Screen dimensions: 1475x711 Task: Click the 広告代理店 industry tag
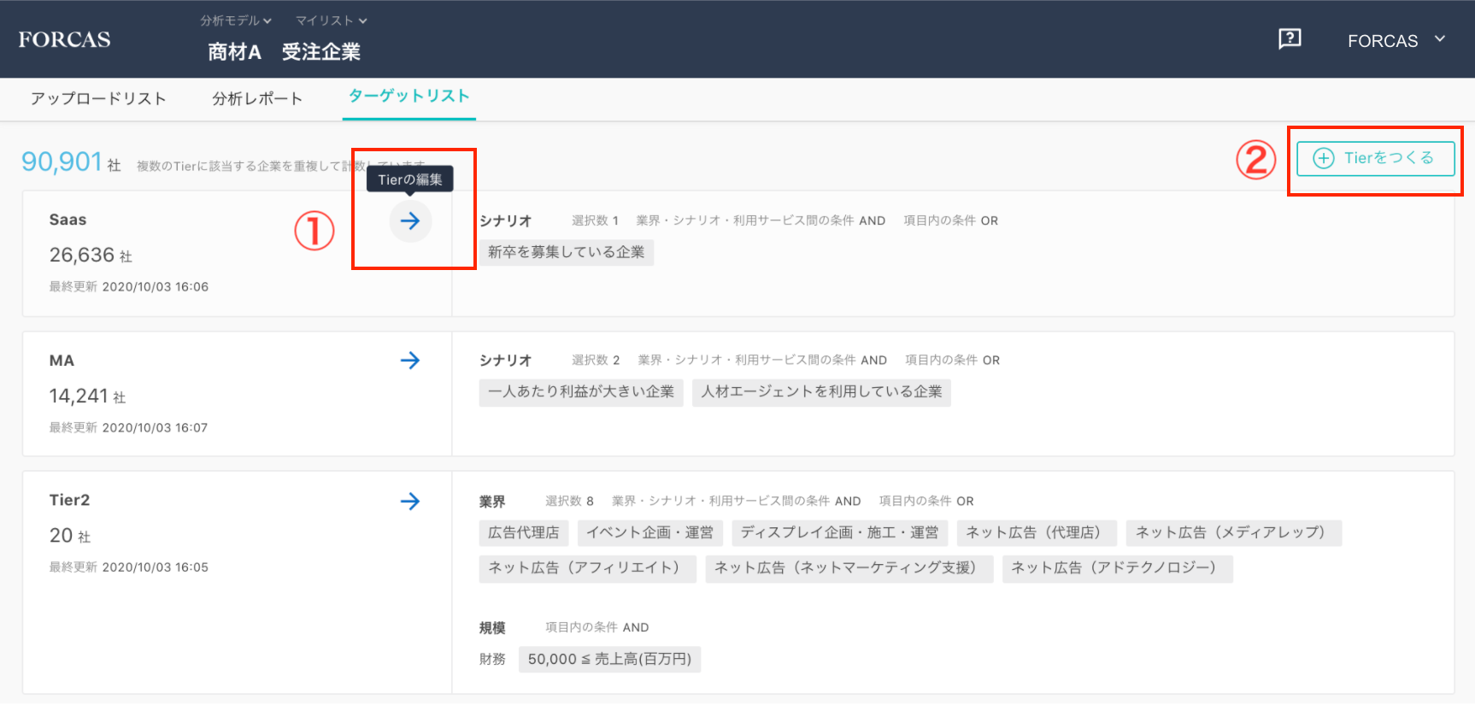(x=523, y=532)
